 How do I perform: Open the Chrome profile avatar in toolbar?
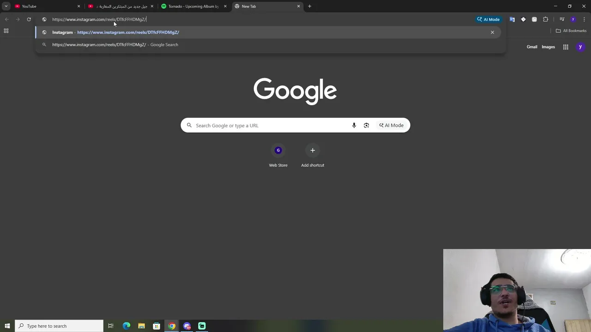pyautogui.click(x=573, y=19)
